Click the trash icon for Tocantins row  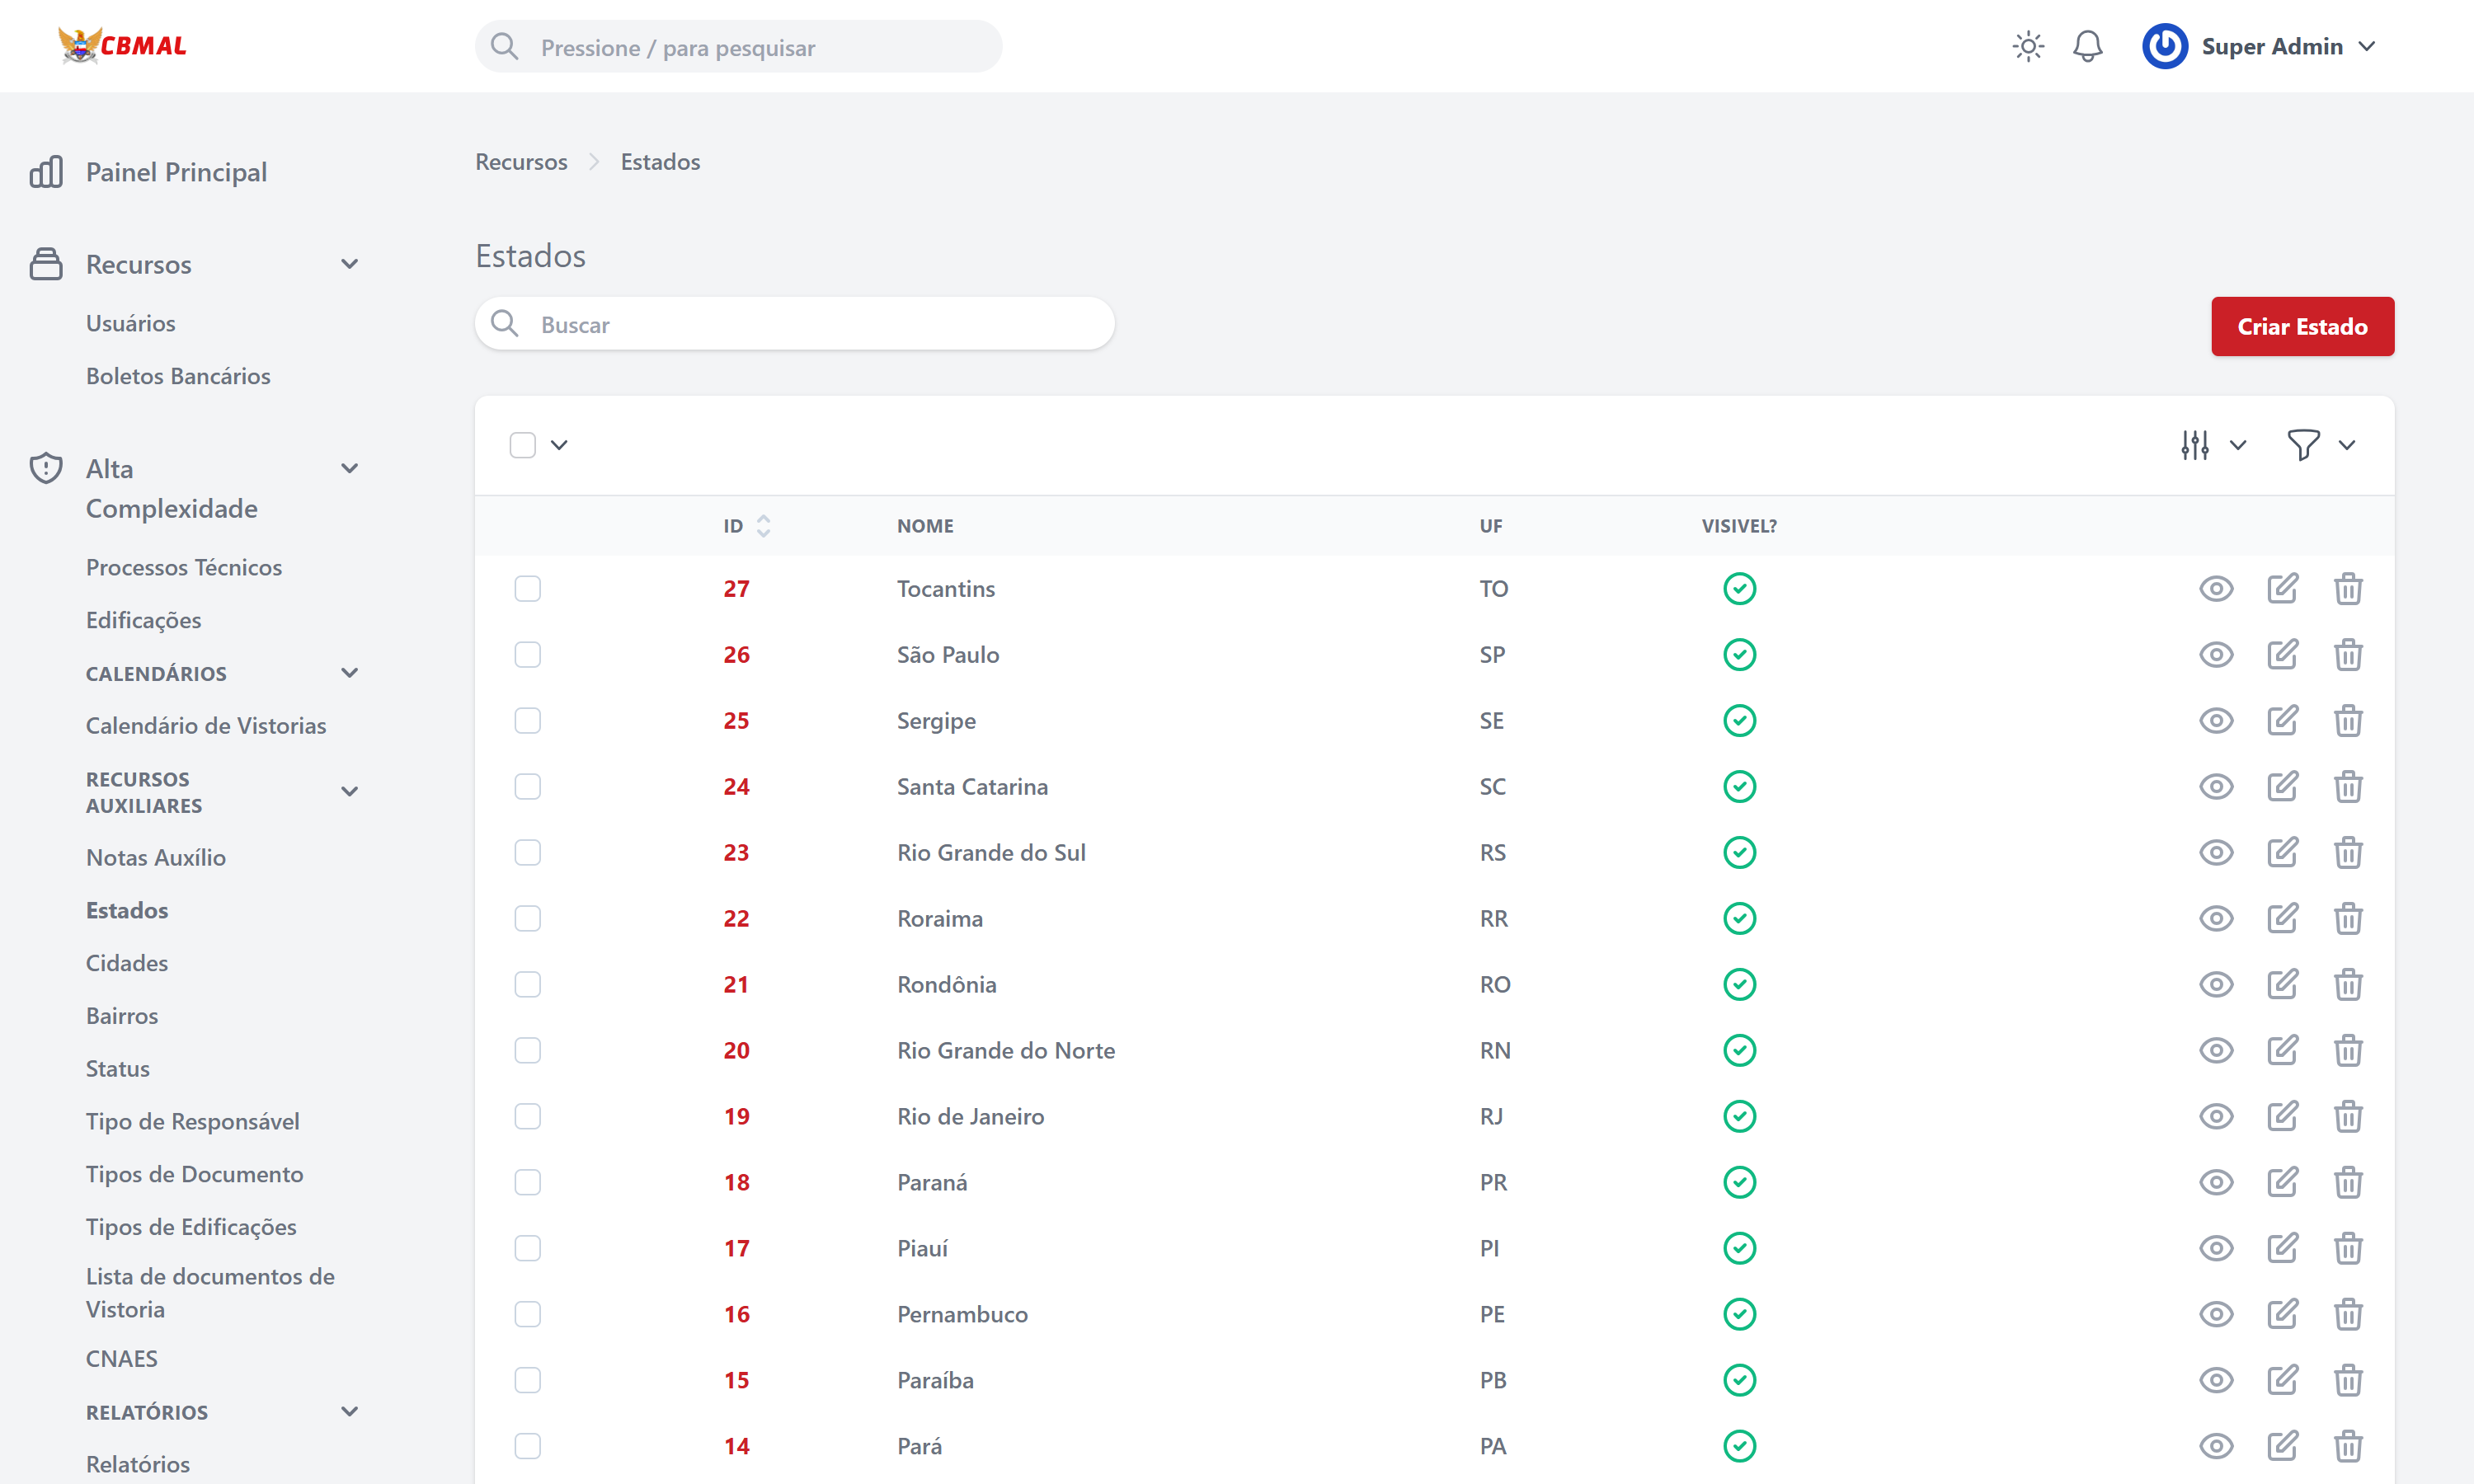click(2347, 589)
